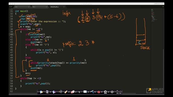Click line number 51 in the gutter
This screenshot has width=173, height=97.
tap(11, 63)
